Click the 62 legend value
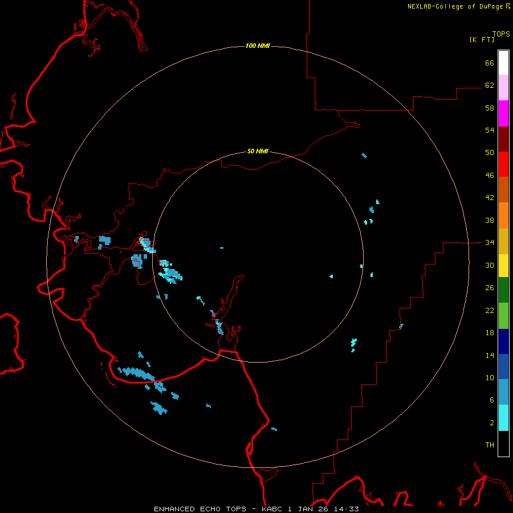This screenshot has width=513, height=513. pos(490,85)
